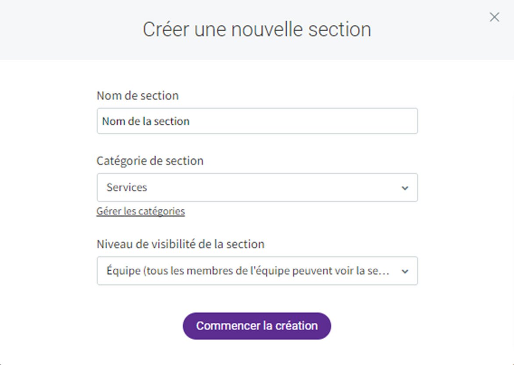Click the "Niveau de visibilité de la section" label
Image resolution: width=514 pixels, height=365 pixels.
pos(180,244)
